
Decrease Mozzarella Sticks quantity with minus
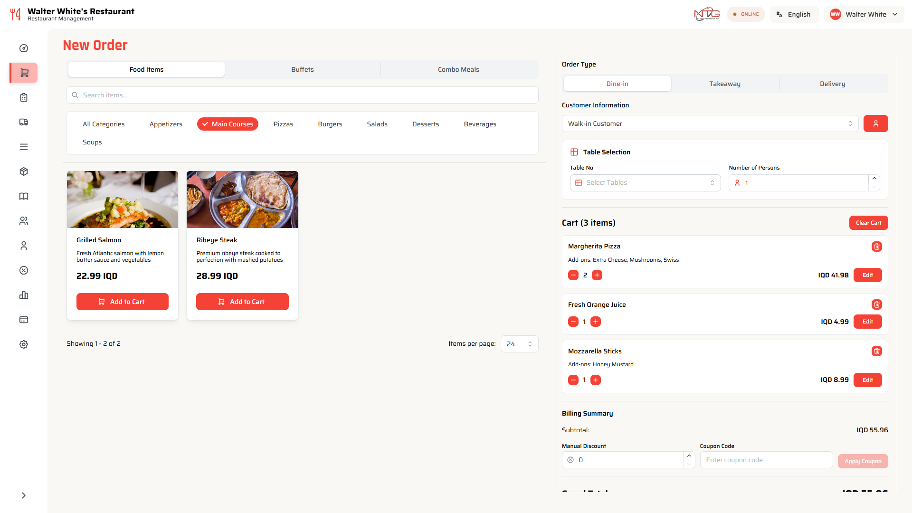(x=573, y=380)
